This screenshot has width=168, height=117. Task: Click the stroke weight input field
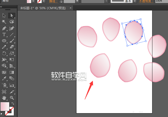click(69, 1)
